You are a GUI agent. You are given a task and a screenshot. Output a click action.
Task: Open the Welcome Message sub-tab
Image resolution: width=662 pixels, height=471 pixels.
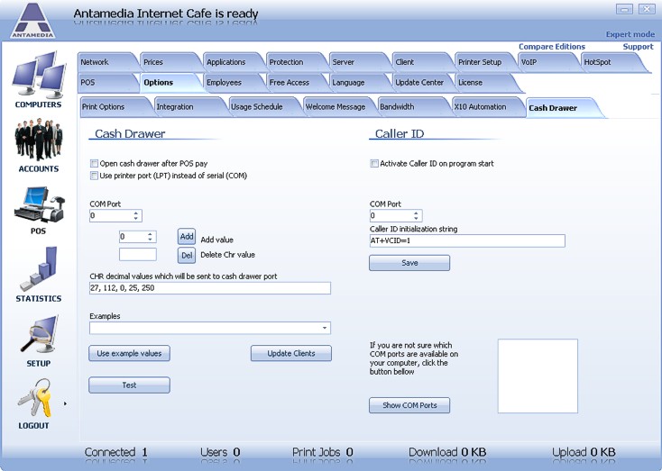click(x=337, y=107)
